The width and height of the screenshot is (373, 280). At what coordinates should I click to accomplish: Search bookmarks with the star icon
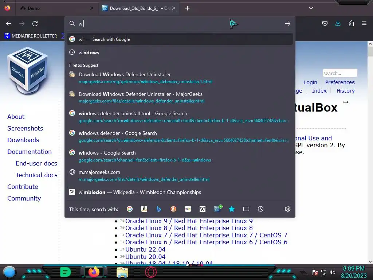[x=232, y=209]
